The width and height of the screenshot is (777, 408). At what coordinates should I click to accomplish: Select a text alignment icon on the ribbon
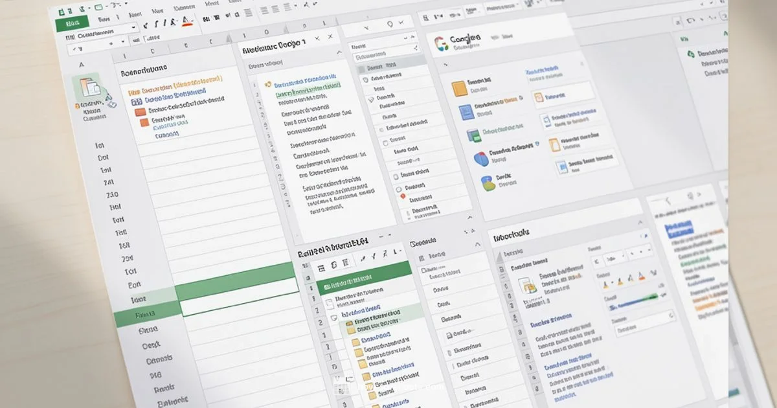click(x=247, y=13)
